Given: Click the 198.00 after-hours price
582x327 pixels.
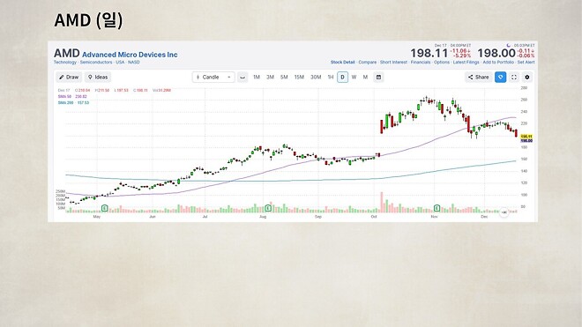Looking at the screenshot, I should click(496, 53).
